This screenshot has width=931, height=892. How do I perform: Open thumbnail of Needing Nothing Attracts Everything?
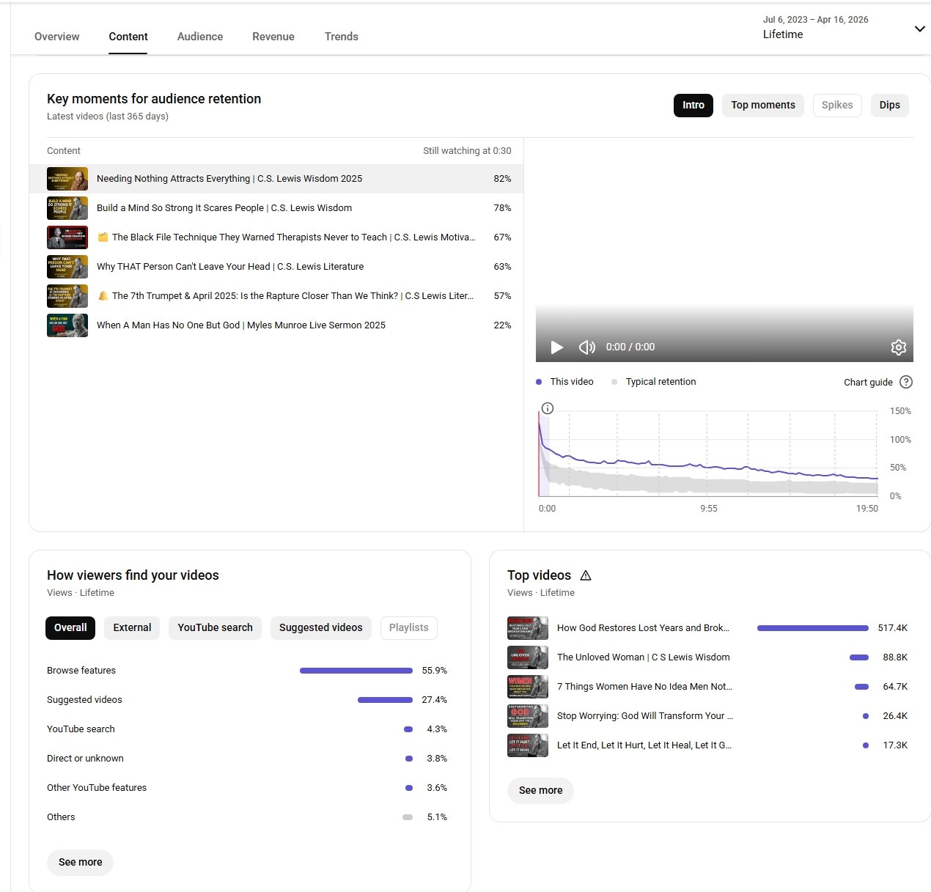tap(67, 179)
